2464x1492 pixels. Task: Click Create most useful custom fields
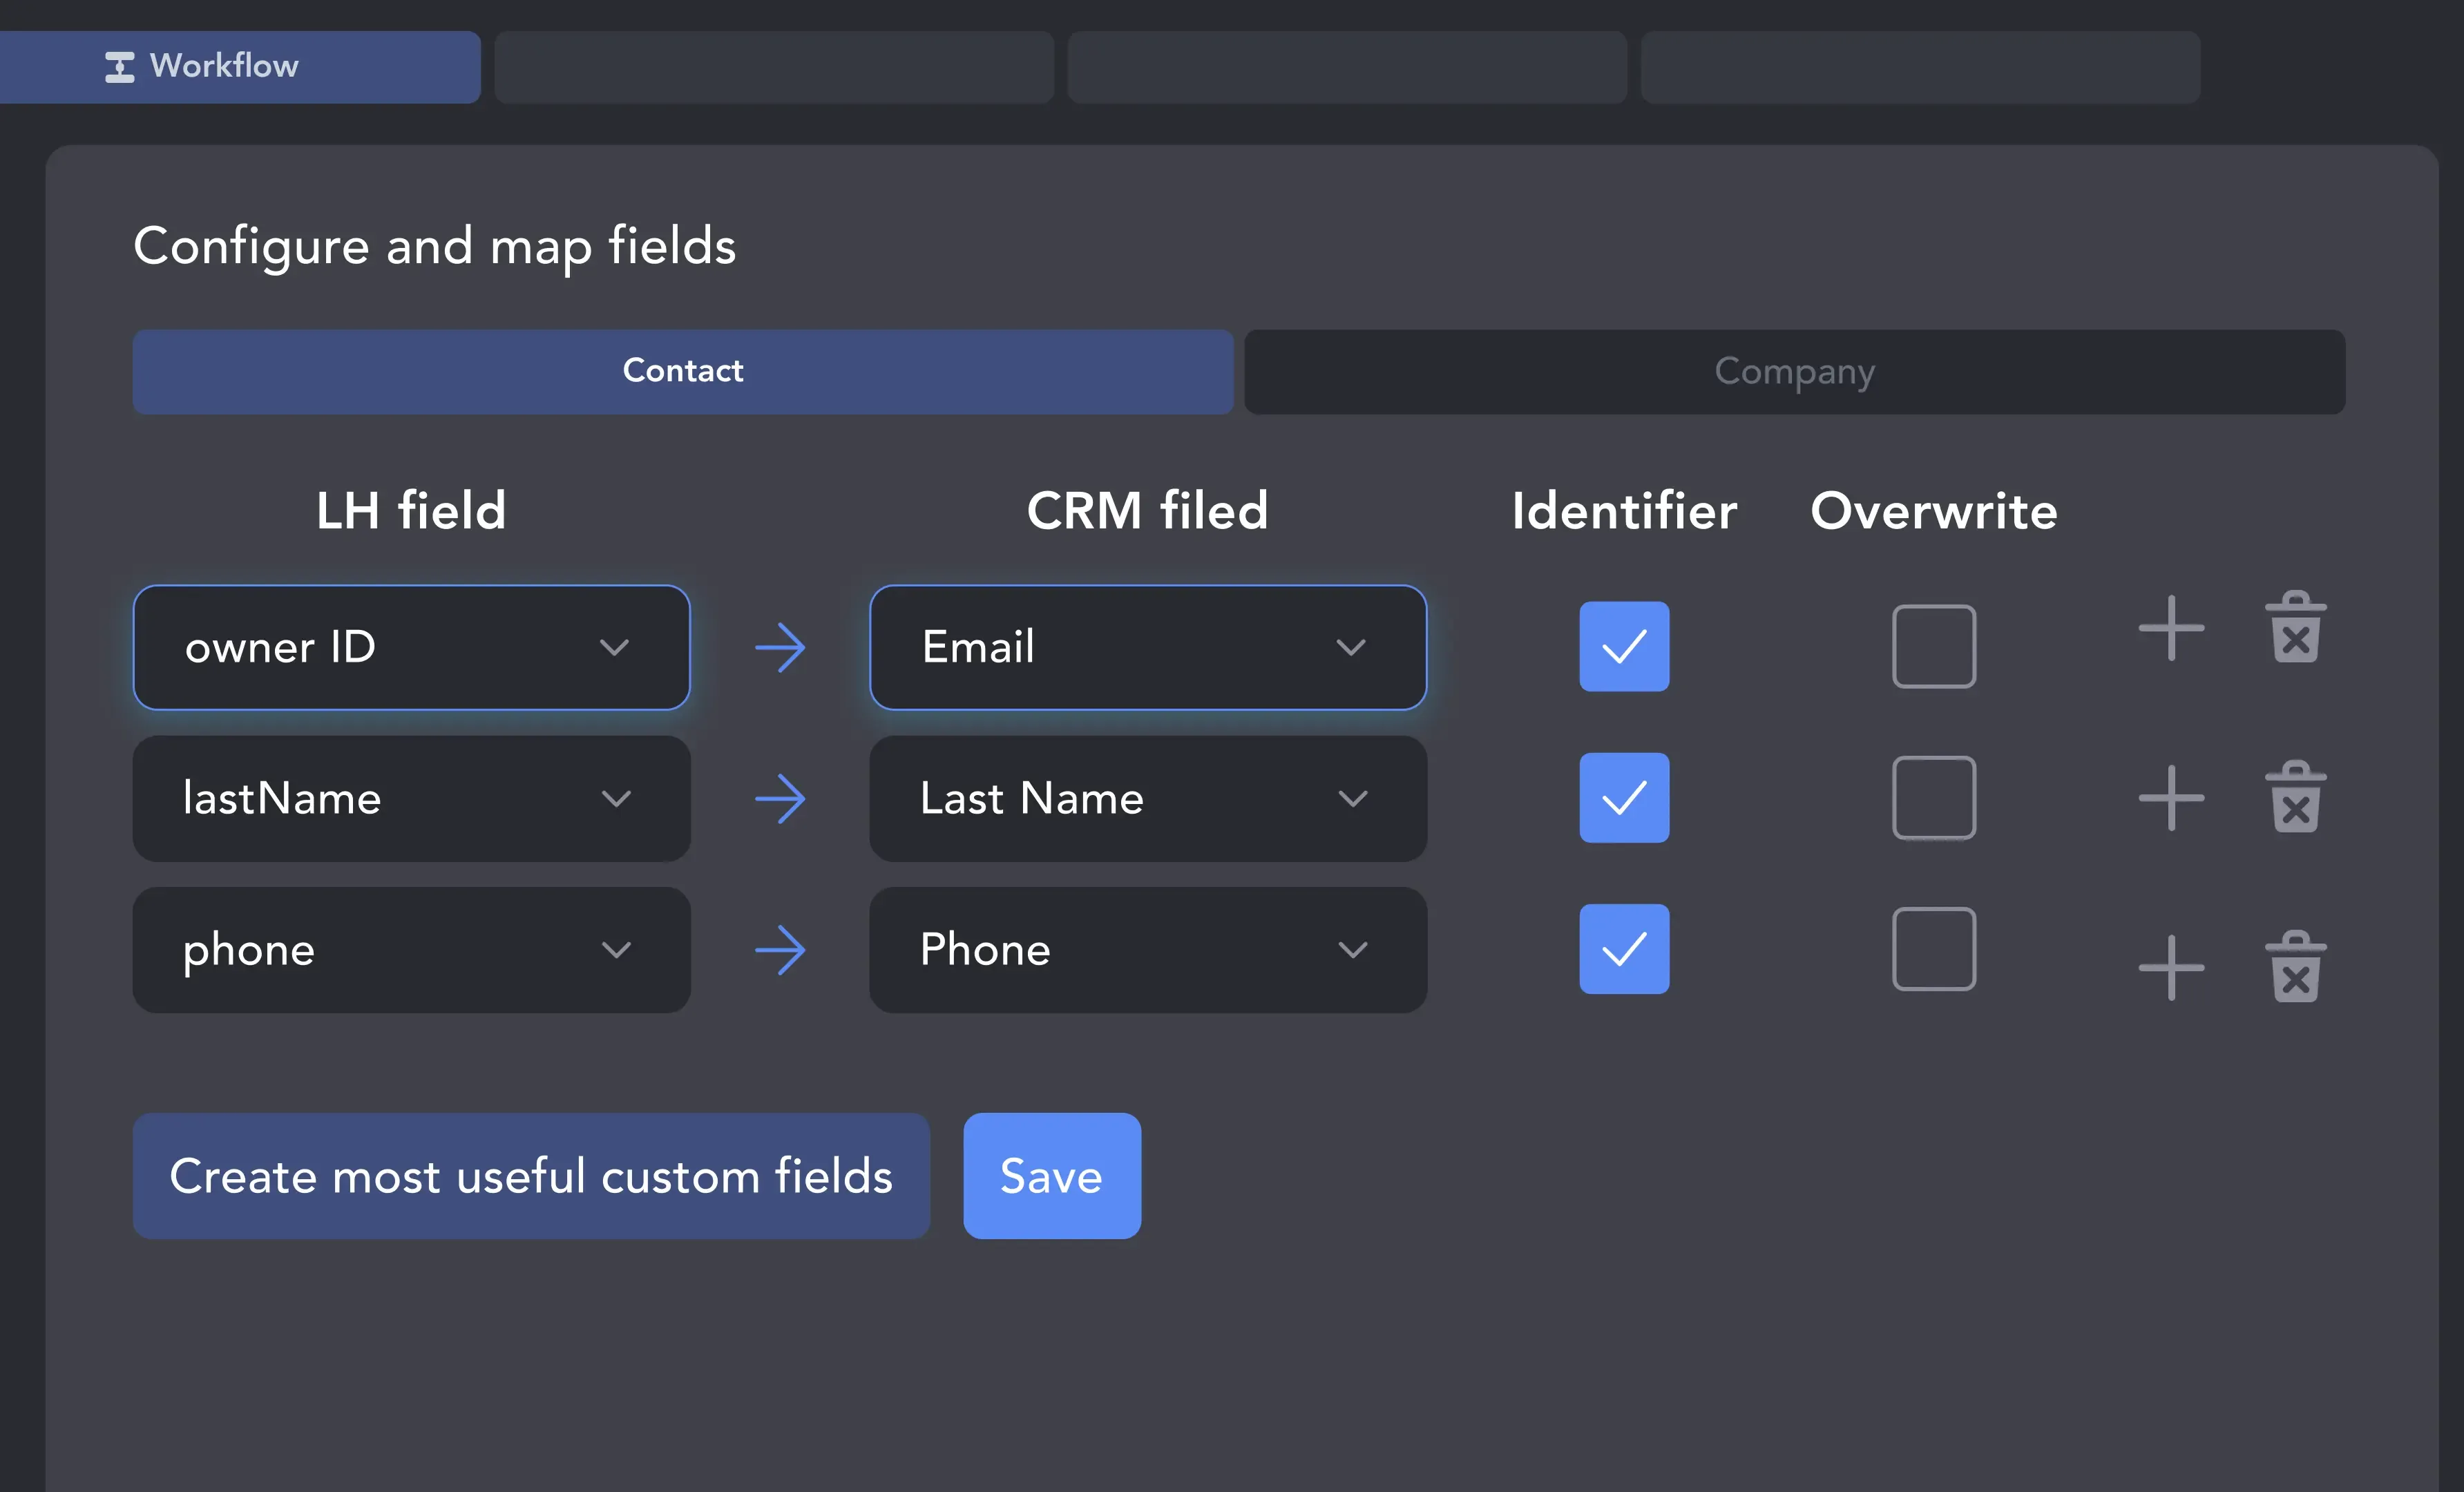pos(531,1176)
